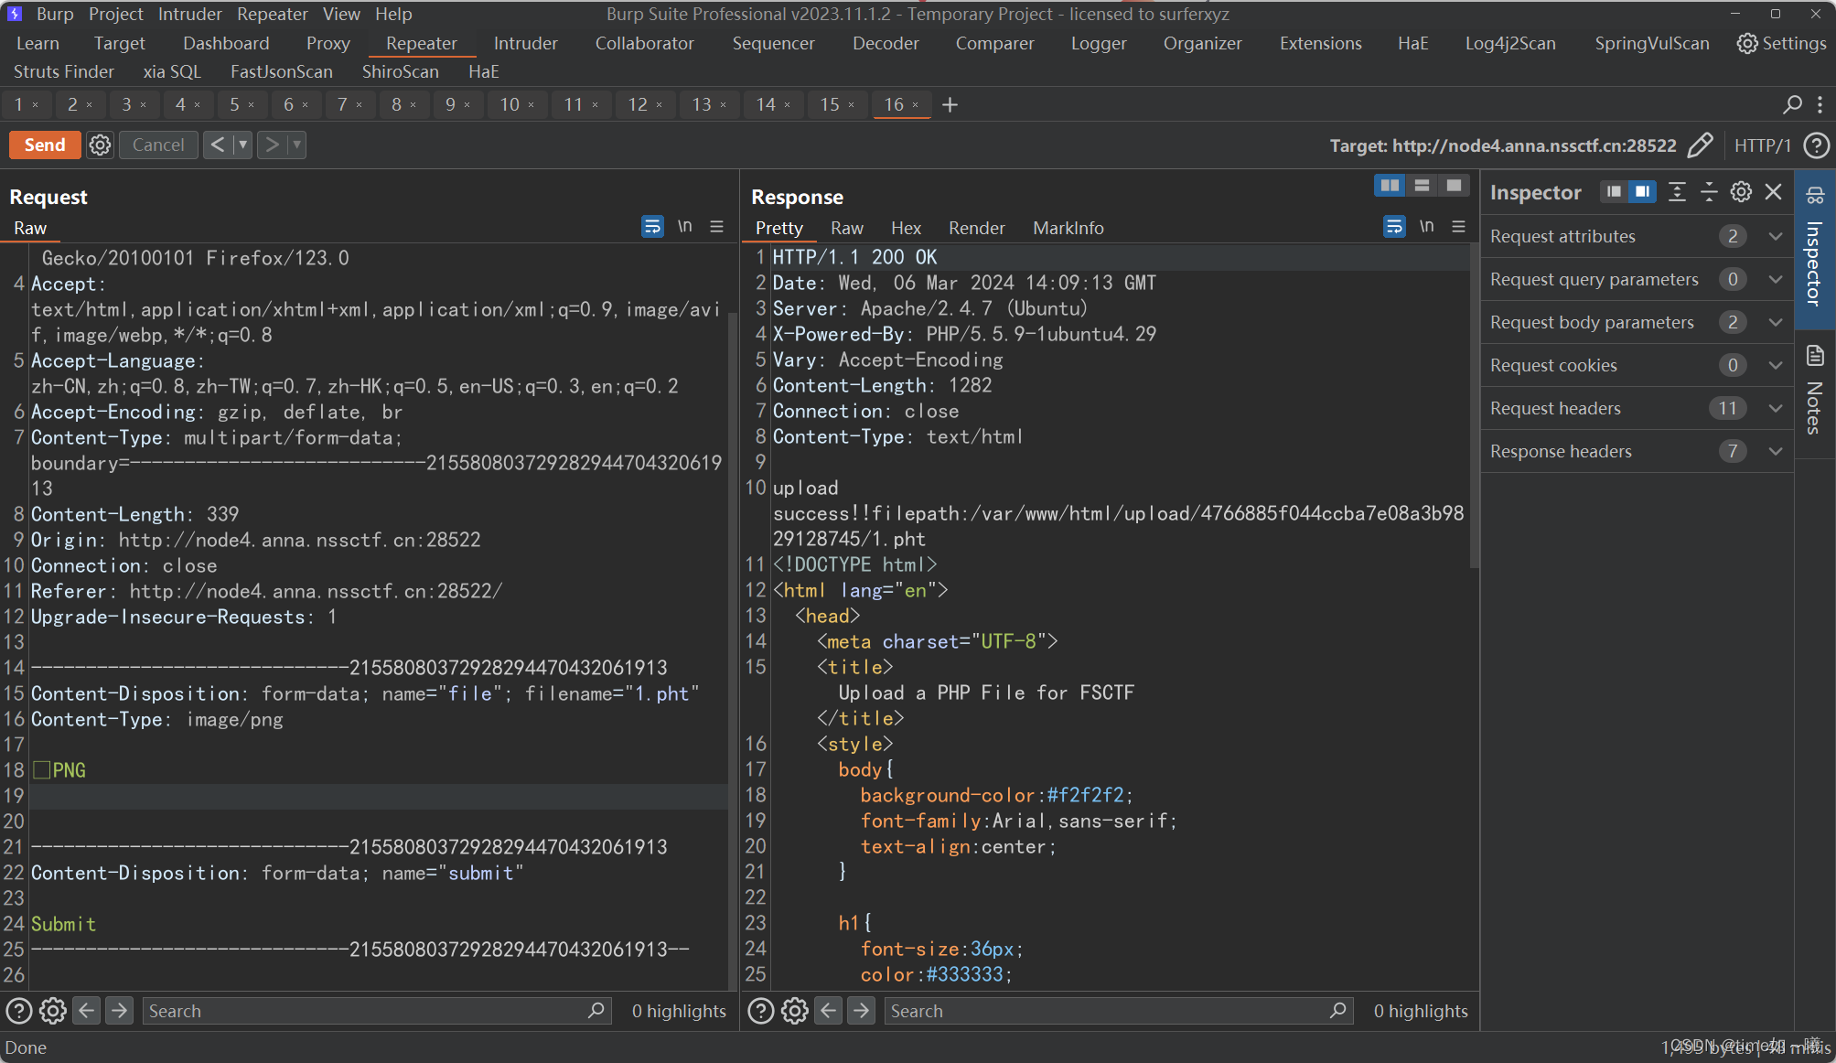The height and width of the screenshot is (1063, 1836).
Task: Switch to Intruder main tab
Action: 525,43
